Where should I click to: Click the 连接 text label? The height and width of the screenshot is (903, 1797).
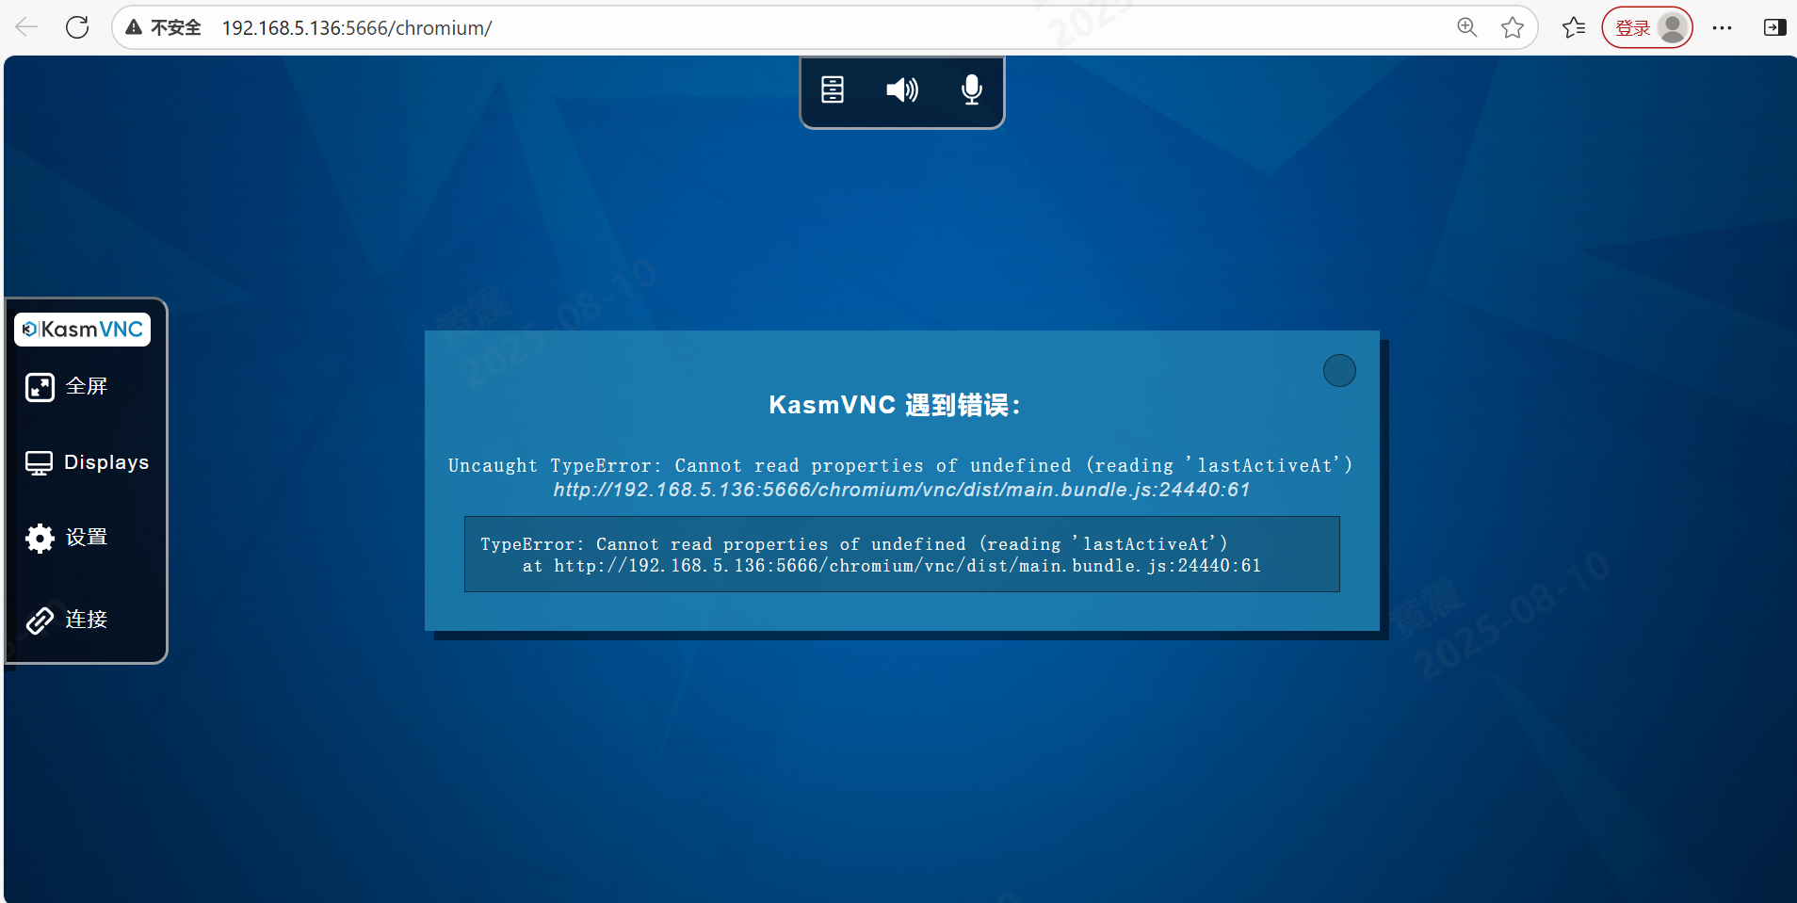[x=87, y=619]
